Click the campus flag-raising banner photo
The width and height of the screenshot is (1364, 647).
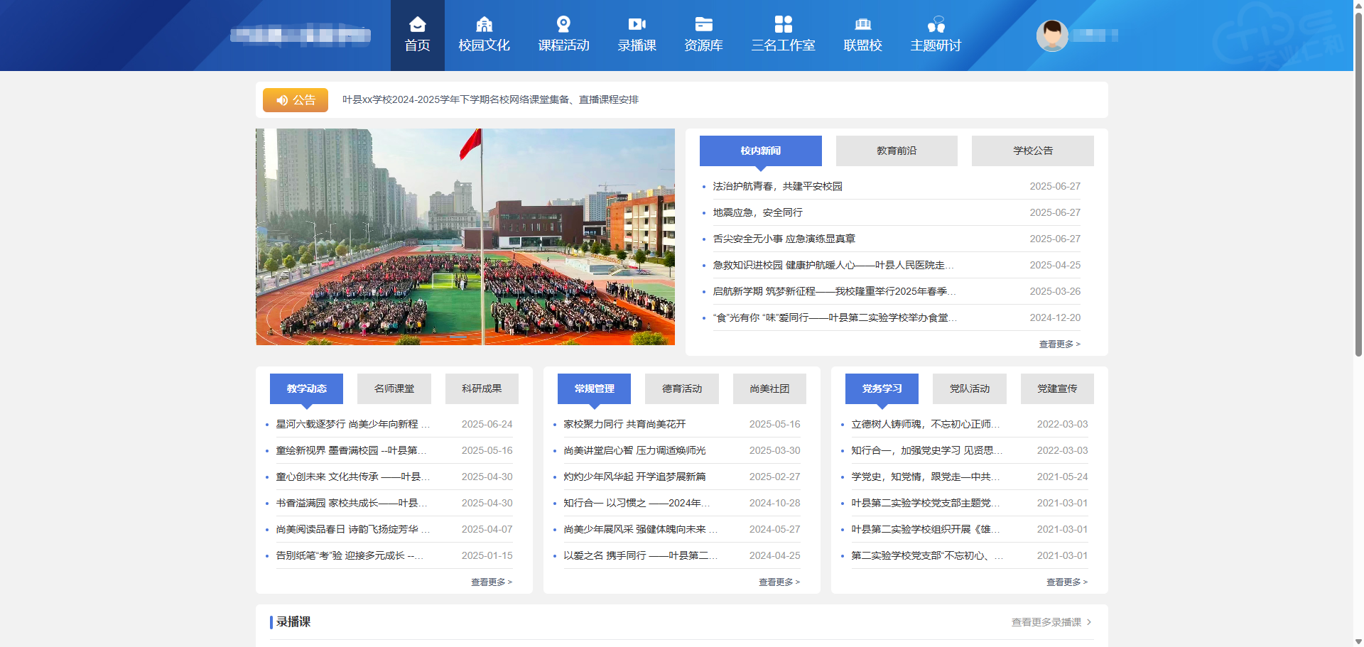pos(465,236)
